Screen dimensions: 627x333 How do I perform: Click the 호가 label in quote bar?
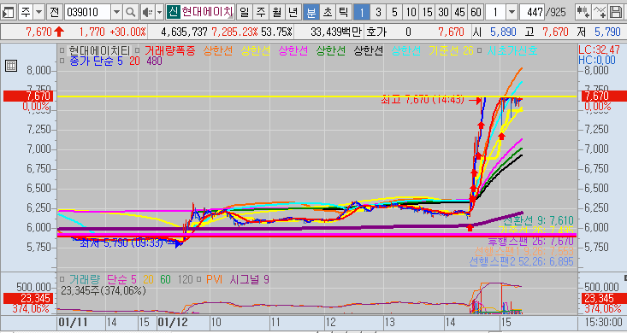point(376,32)
